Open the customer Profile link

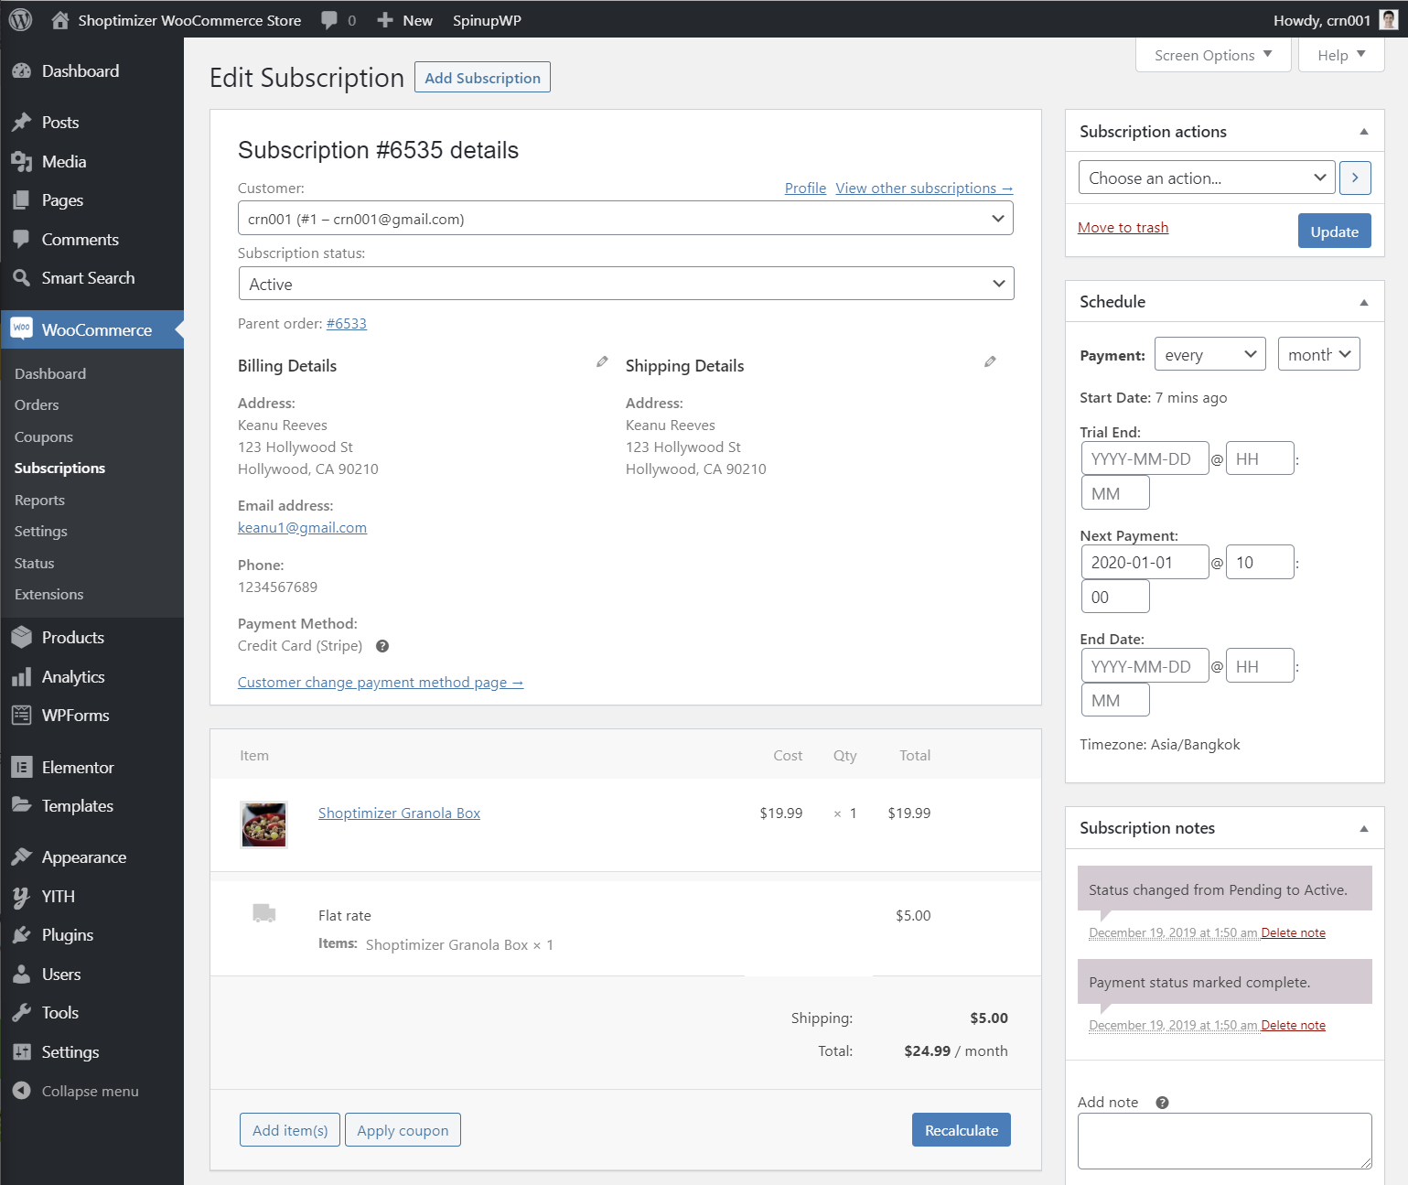coord(805,188)
